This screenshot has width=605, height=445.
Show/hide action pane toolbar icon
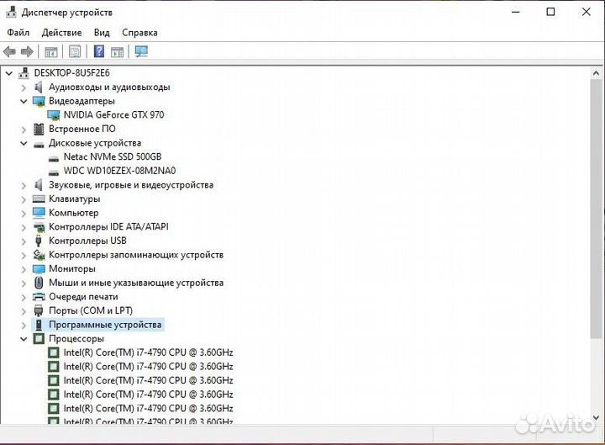117,51
